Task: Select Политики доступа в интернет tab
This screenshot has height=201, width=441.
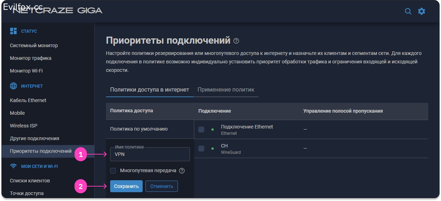Action: click(149, 89)
